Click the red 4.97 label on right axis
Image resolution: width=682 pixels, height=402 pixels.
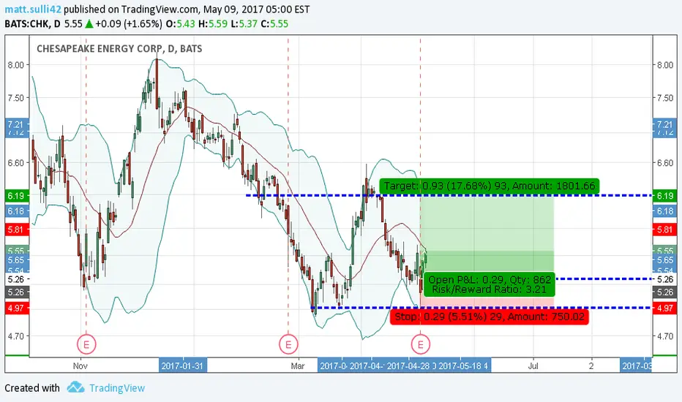[664, 308]
